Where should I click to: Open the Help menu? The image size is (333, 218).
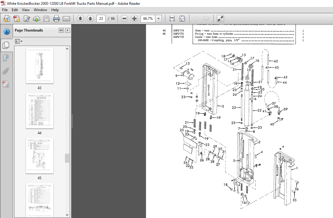pos(55,10)
